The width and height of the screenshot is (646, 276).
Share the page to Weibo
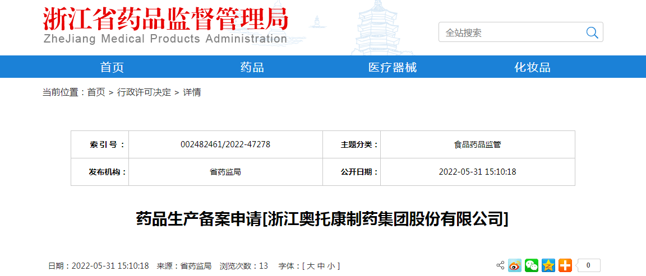515,265
